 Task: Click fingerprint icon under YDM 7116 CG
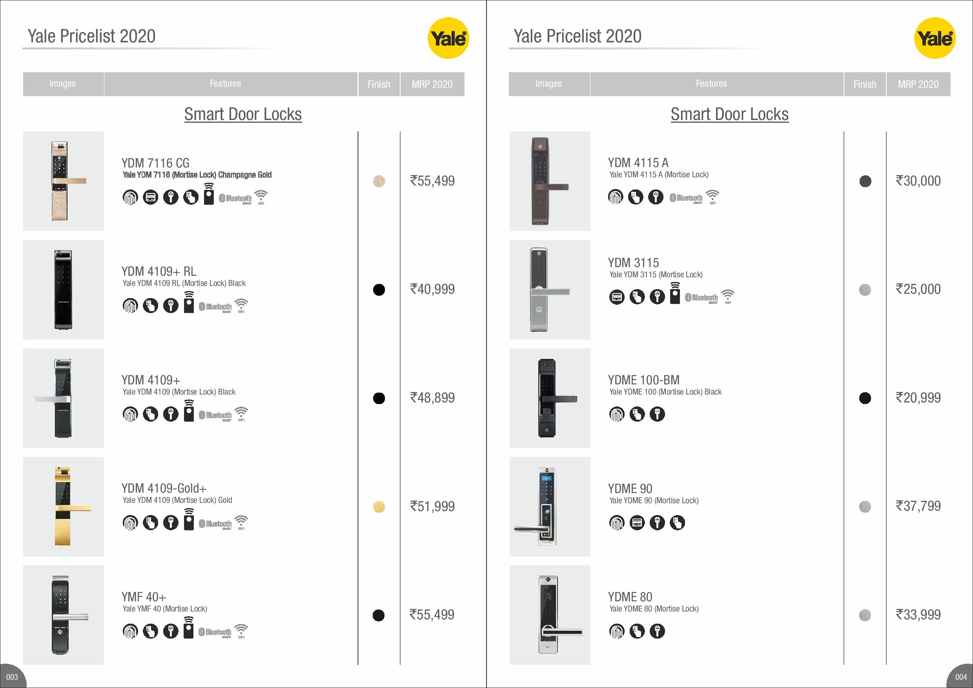[x=130, y=197]
